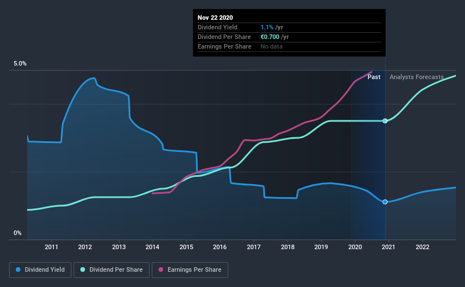Click the 2019 x-axis label
The width and height of the screenshot is (465, 287).
tap(321, 247)
